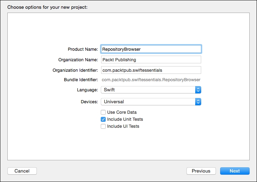Click the "Language:" label text

tap(87, 90)
